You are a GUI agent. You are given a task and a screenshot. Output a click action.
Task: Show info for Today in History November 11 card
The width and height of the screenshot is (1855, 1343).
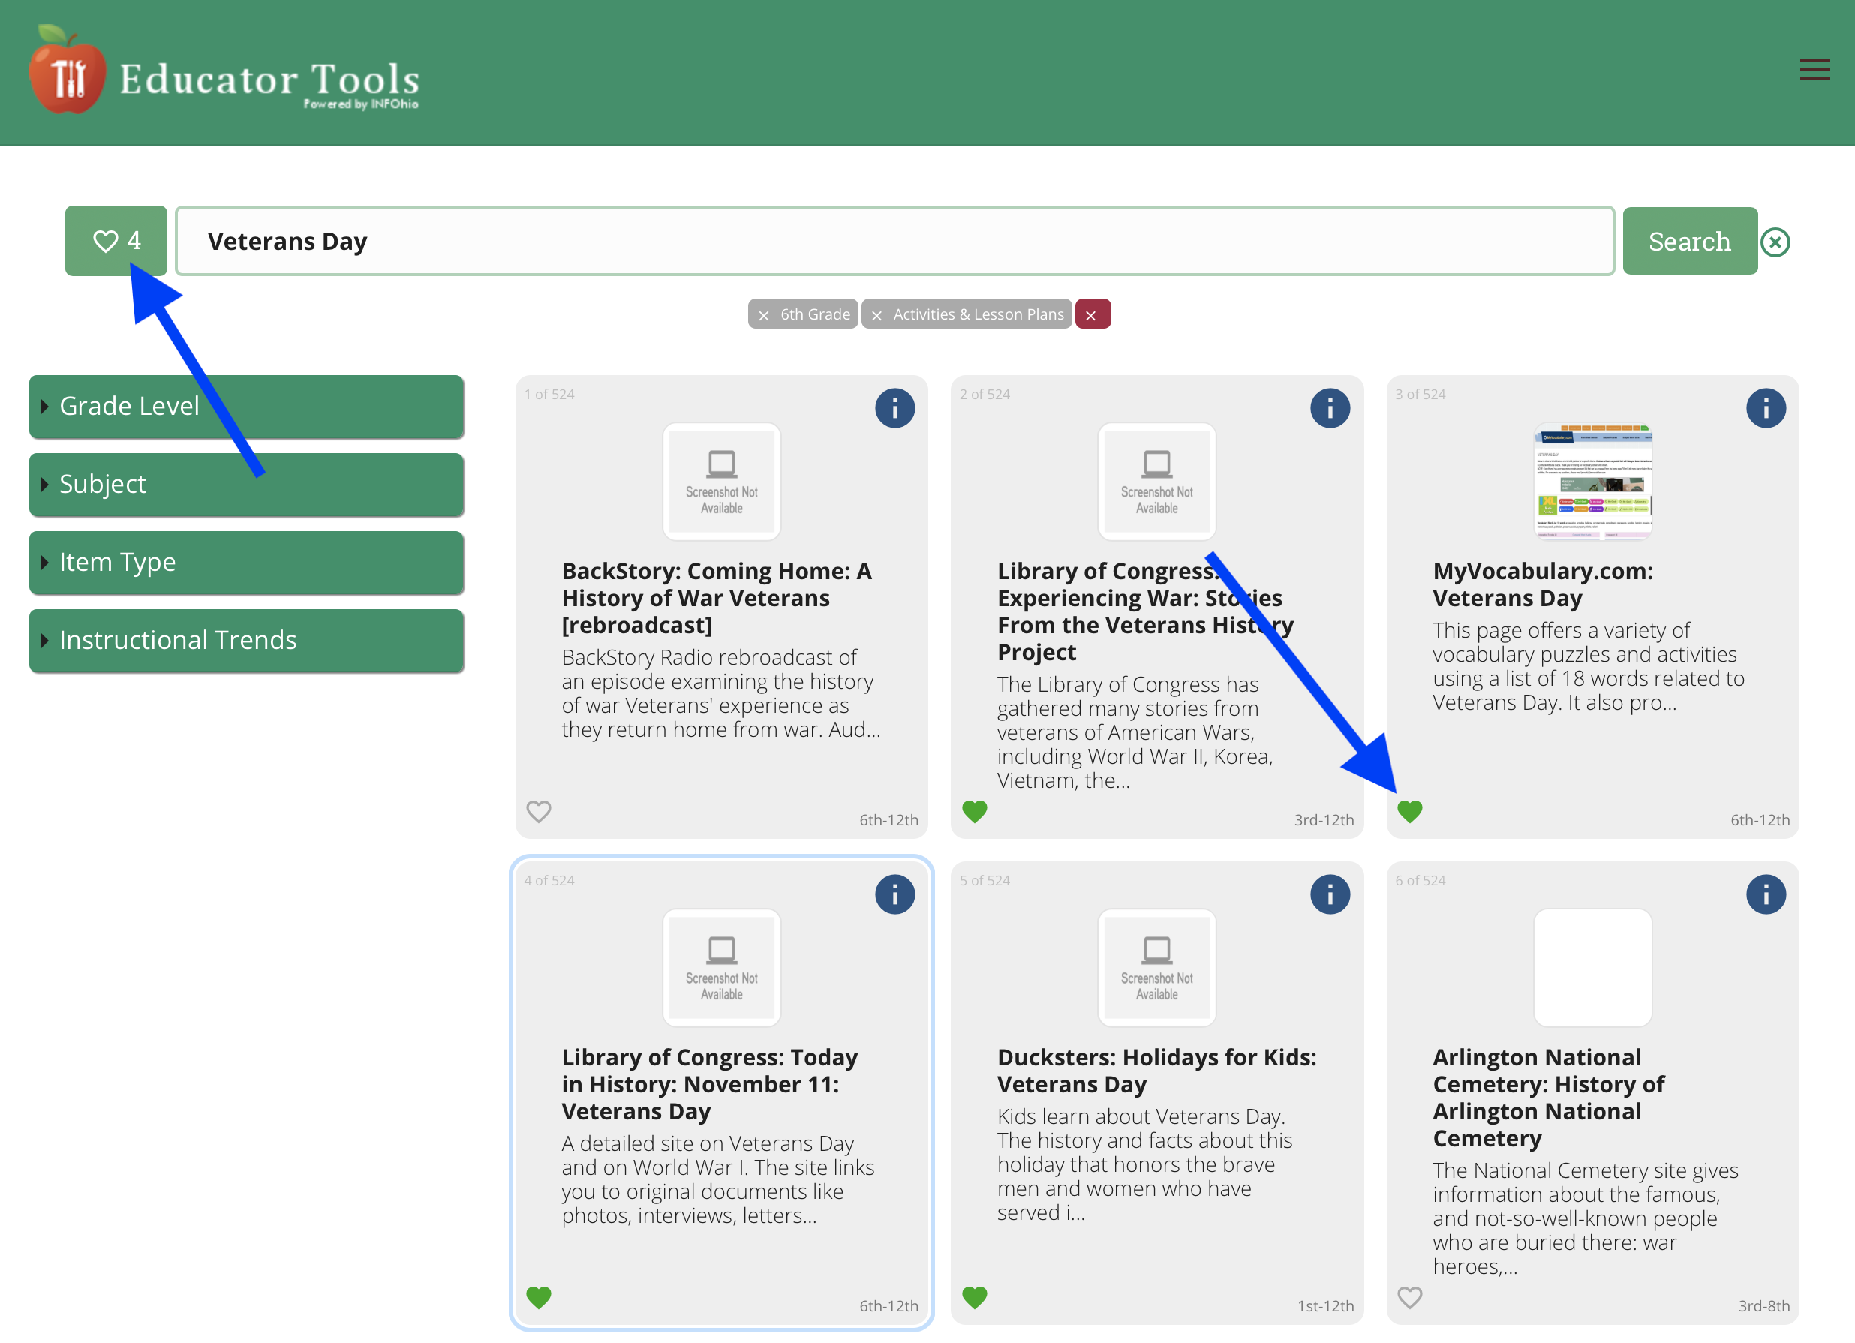(894, 894)
